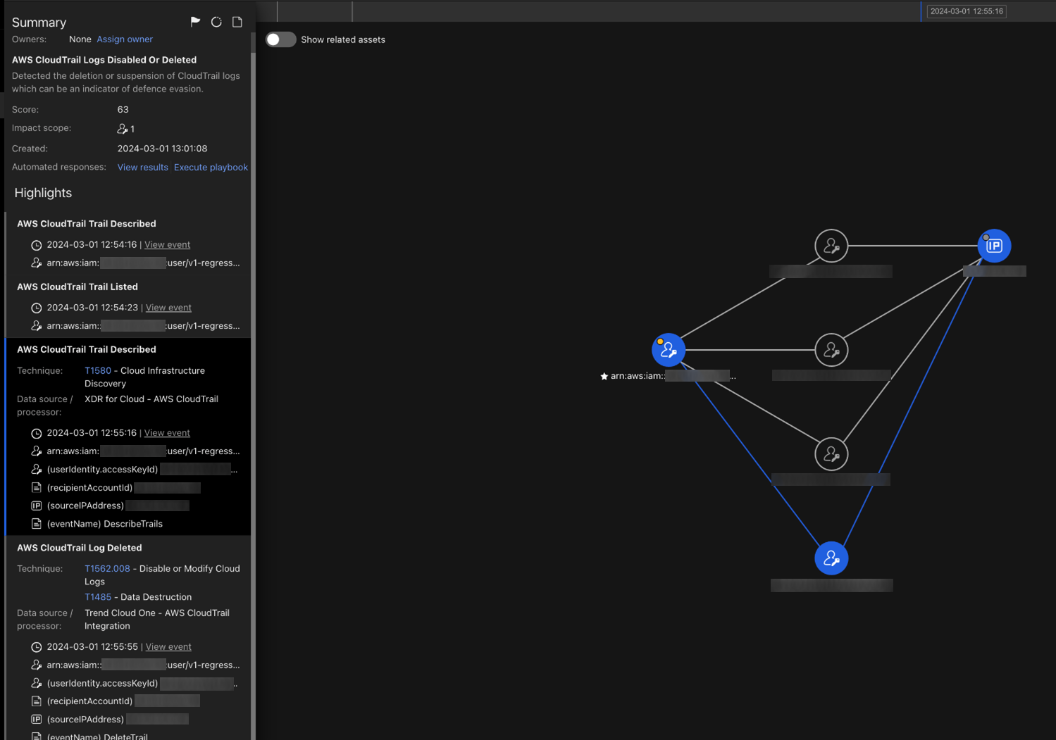
Task: Collapse the AWS CloudTrail Log Deleted highlight
Action: point(80,548)
